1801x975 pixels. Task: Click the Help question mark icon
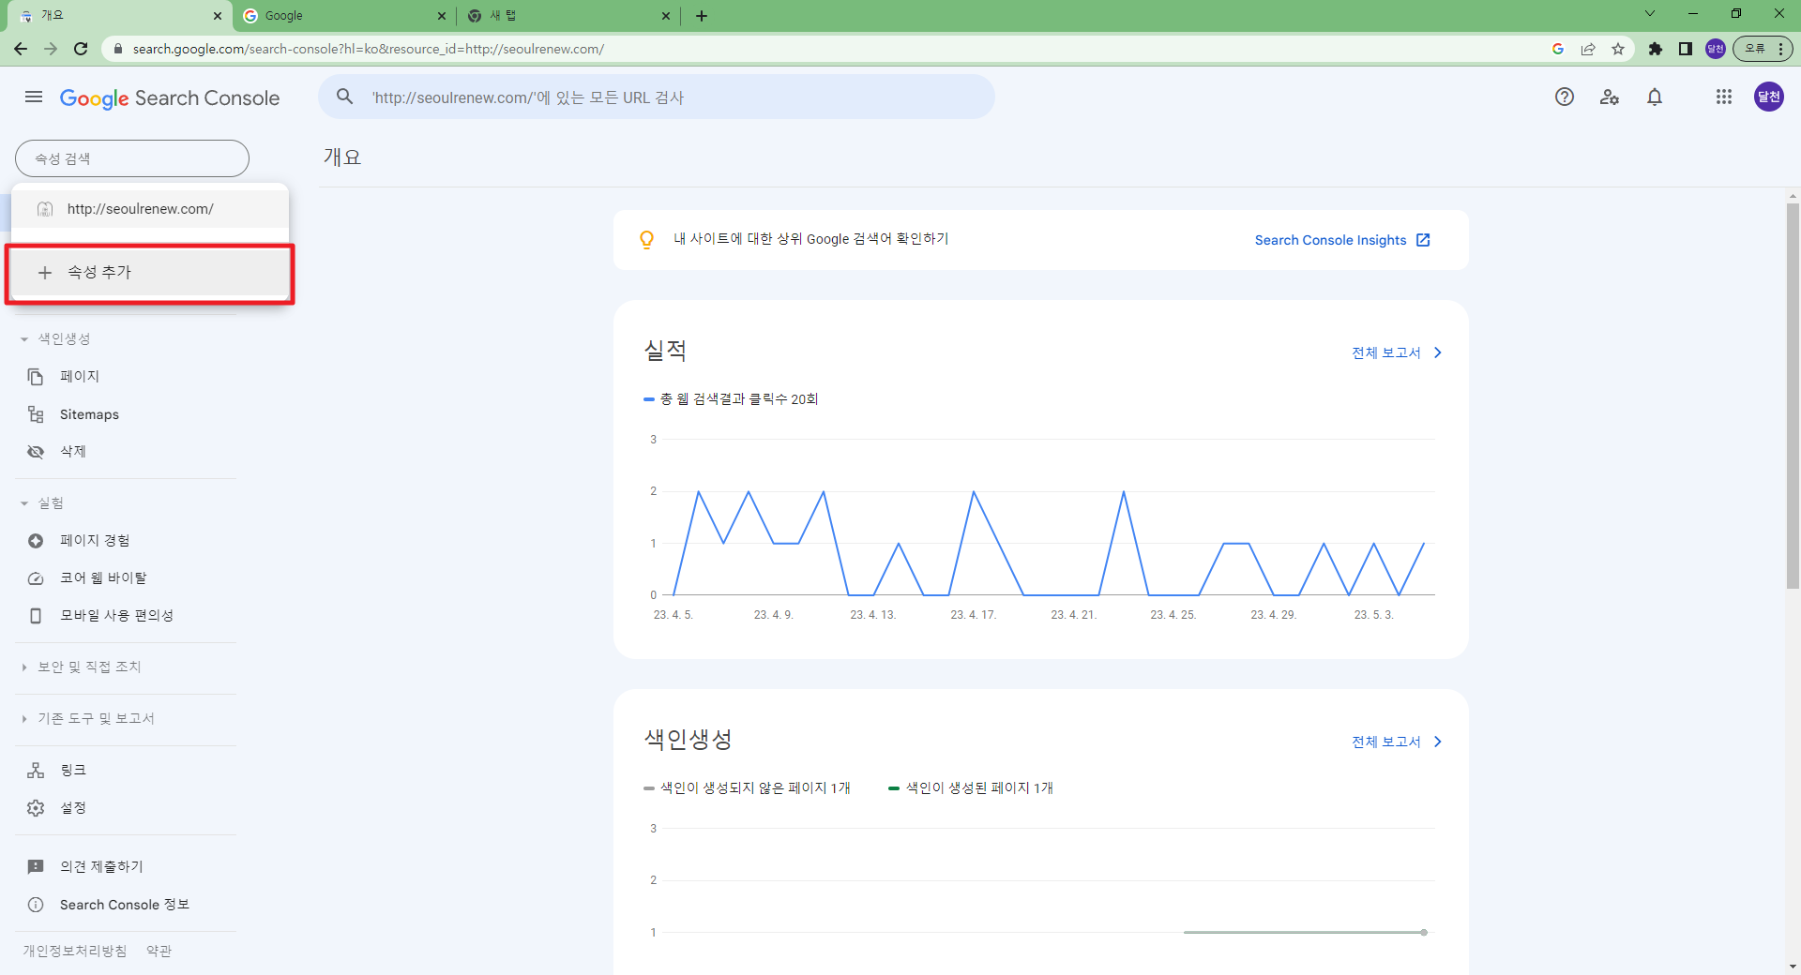pyautogui.click(x=1564, y=97)
